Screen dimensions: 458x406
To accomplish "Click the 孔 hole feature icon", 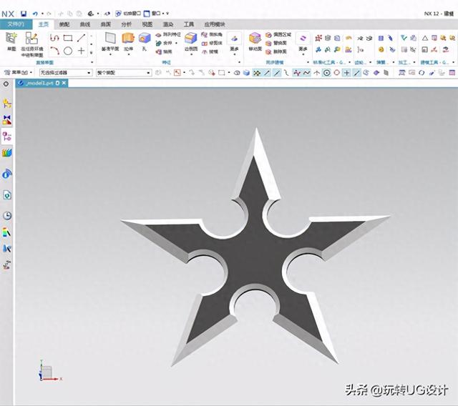I will (x=145, y=38).
